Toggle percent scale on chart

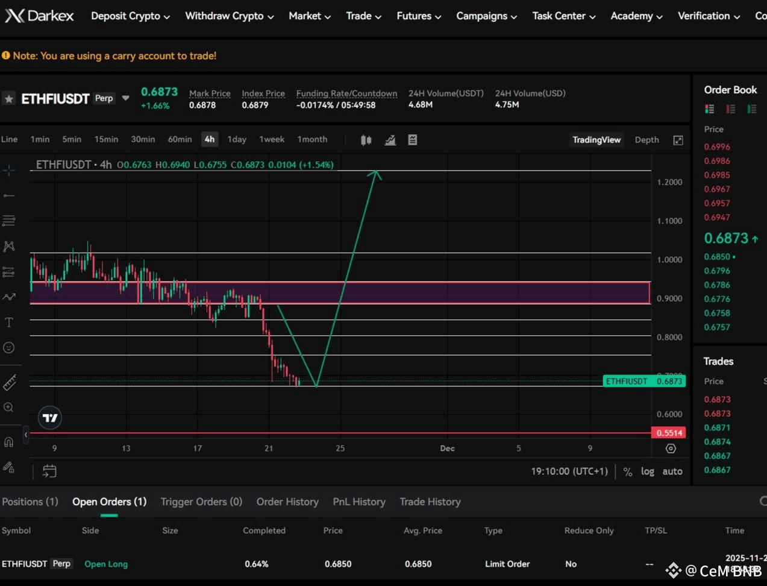tap(628, 471)
